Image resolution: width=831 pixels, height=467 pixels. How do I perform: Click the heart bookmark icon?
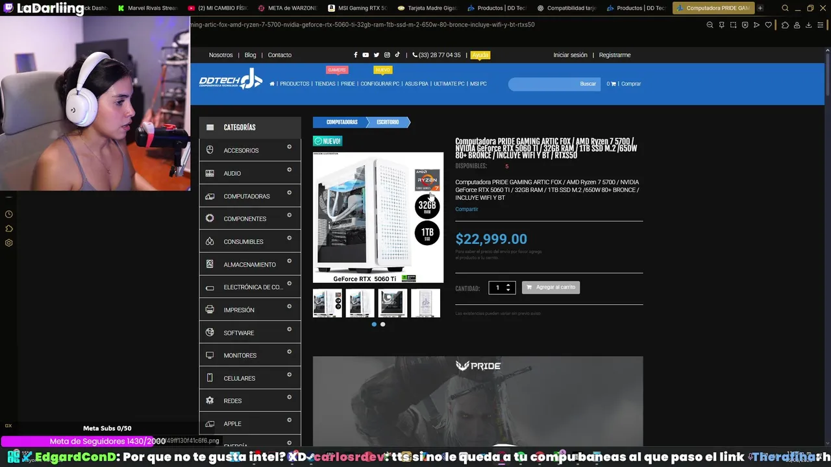click(769, 25)
